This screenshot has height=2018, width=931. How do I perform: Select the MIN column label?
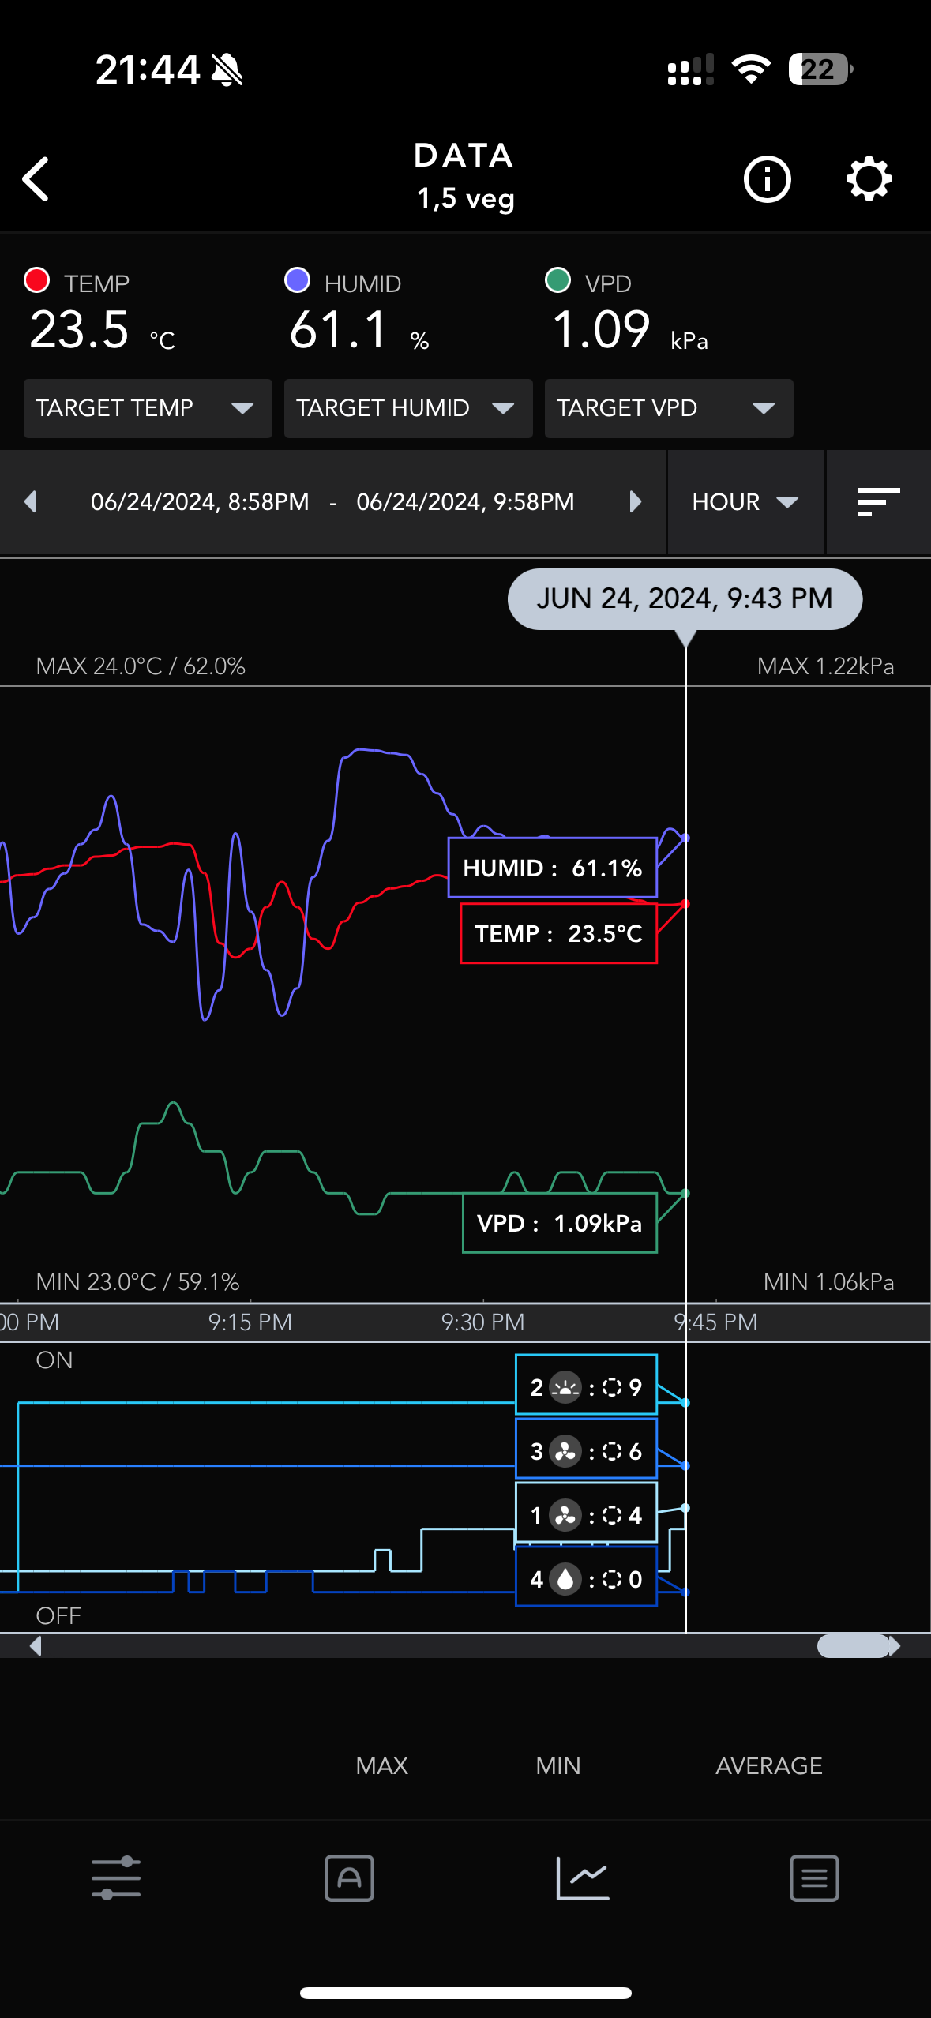click(558, 1765)
